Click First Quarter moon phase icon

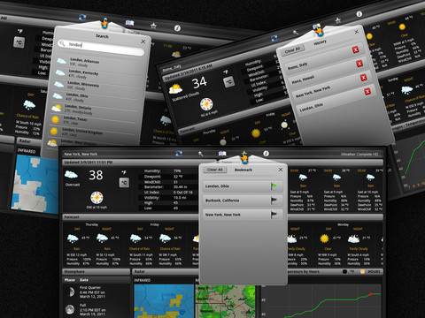click(71, 292)
